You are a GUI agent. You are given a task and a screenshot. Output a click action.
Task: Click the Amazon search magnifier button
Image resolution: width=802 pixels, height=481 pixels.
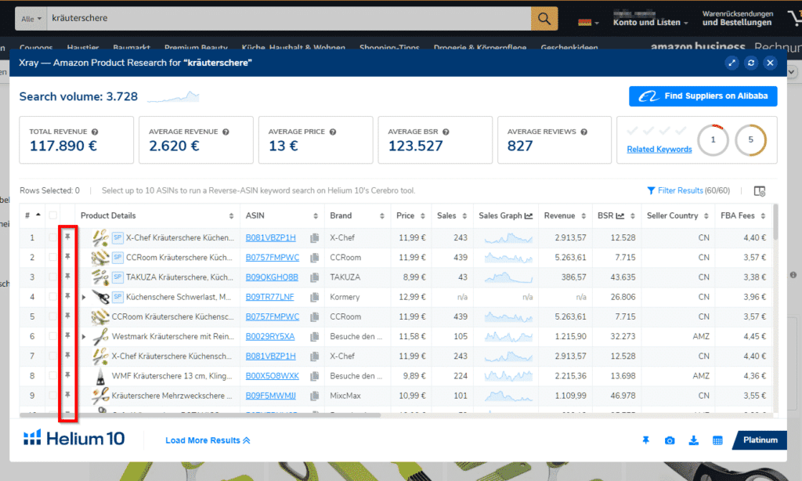[544, 19]
